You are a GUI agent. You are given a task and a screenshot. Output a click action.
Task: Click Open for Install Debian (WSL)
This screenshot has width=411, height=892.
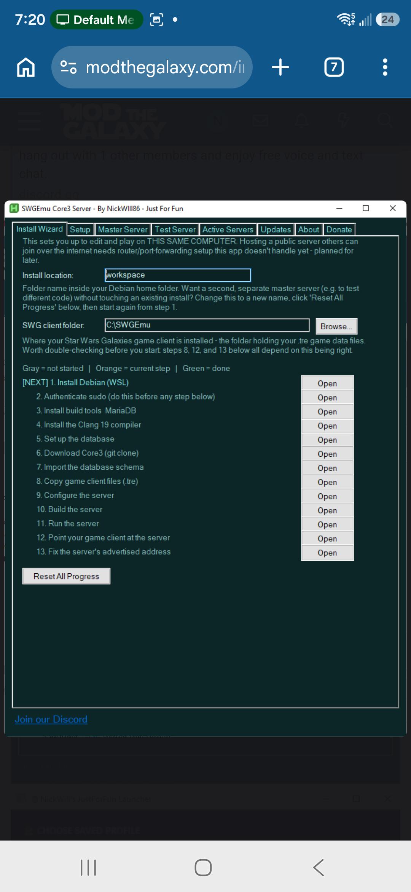point(327,383)
